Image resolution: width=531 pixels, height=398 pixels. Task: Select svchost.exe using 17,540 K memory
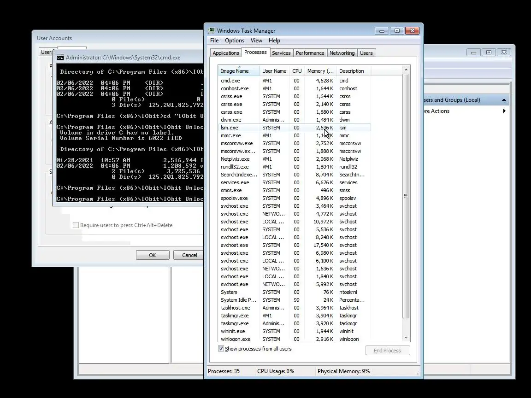pyautogui.click(x=295, y=245)
